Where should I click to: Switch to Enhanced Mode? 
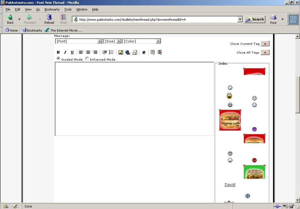click(x=87, y=59)
